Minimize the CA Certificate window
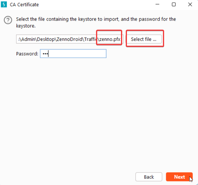 coord(157,4)
